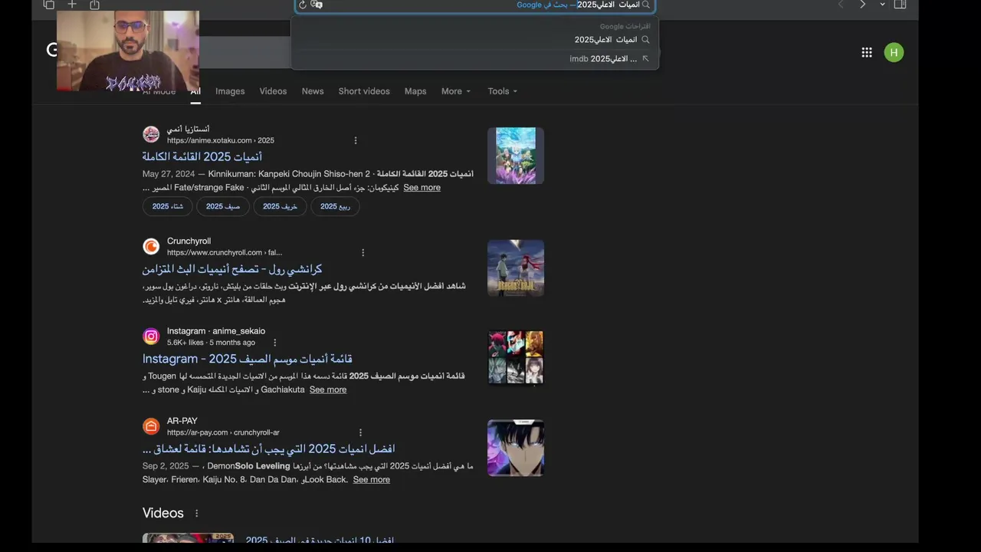Viewport: 981px width, 552px height.
Task: Click the translate icon in address bar
Action: tap(317, 5)
